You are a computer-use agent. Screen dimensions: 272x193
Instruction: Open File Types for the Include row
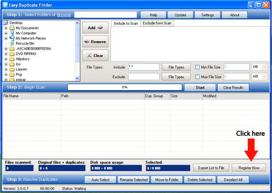pyautogui.click(x=176, y=67)
